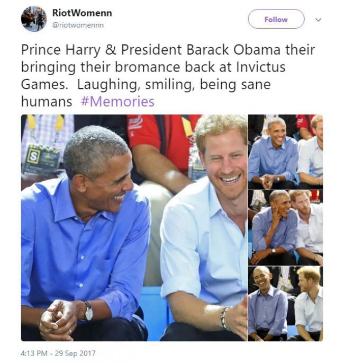The width and height of the screenshot is (344, 363).
Task: Click the 4:13 PM time link
Action: coord(34,353)
